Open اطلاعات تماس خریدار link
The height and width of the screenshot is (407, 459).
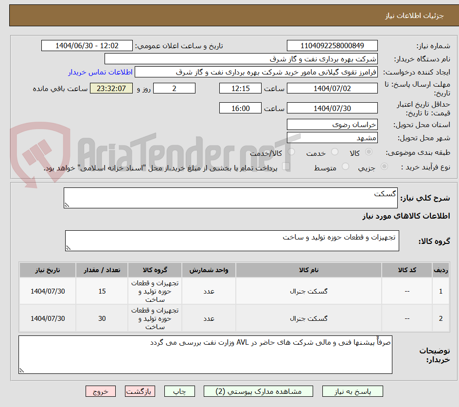100,72
